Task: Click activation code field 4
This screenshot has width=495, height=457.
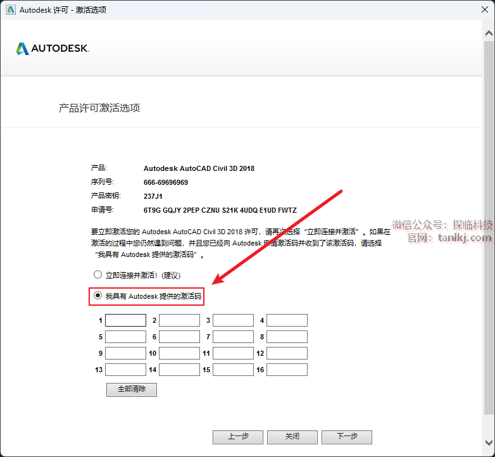Action: coord(287,320)
